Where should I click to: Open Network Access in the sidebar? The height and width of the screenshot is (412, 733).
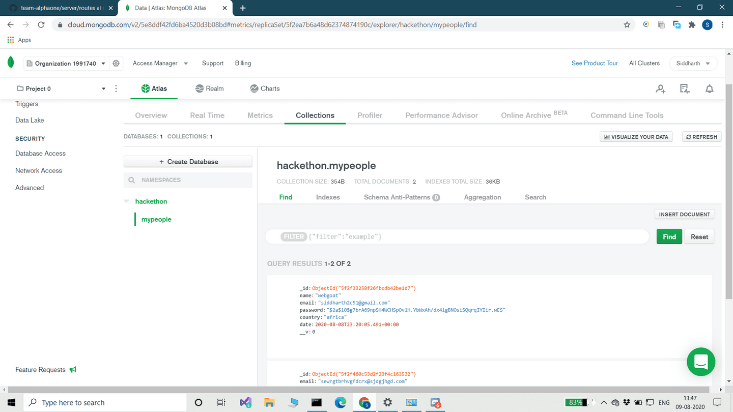[39, 170]
